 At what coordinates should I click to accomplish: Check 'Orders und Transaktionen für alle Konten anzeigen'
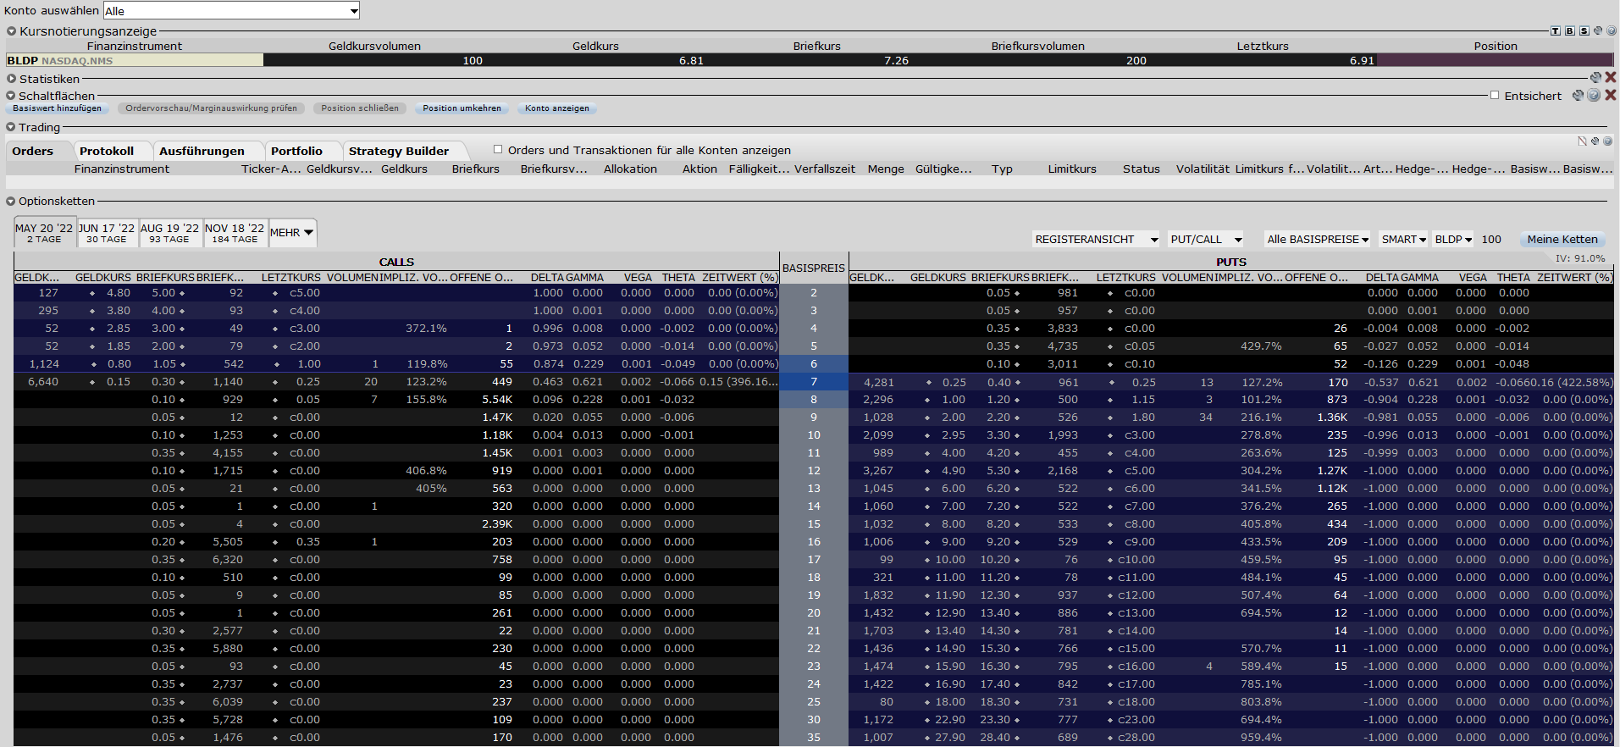click(498, 150)
